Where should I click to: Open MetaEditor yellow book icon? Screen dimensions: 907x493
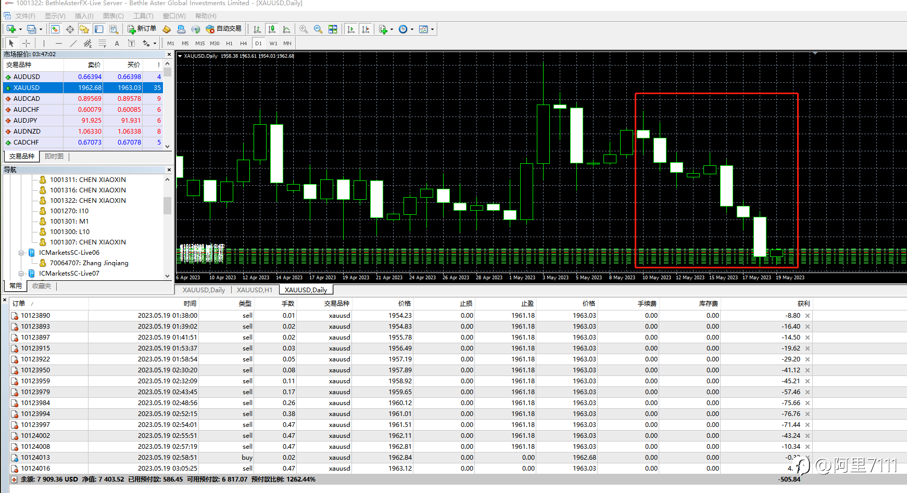pos(167,29)
